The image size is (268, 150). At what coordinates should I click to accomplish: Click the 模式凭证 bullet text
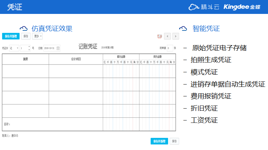pyautogui.click(x=204, y=72)
